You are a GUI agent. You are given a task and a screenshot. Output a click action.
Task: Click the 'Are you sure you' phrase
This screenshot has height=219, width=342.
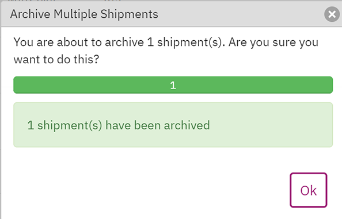[x=273, y=42]
